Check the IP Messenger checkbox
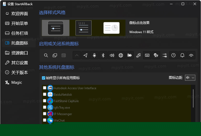 (x=44, y=114)
